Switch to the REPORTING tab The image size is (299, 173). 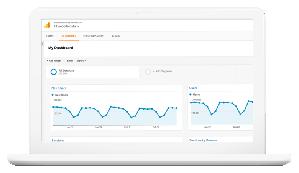[68, 36]
